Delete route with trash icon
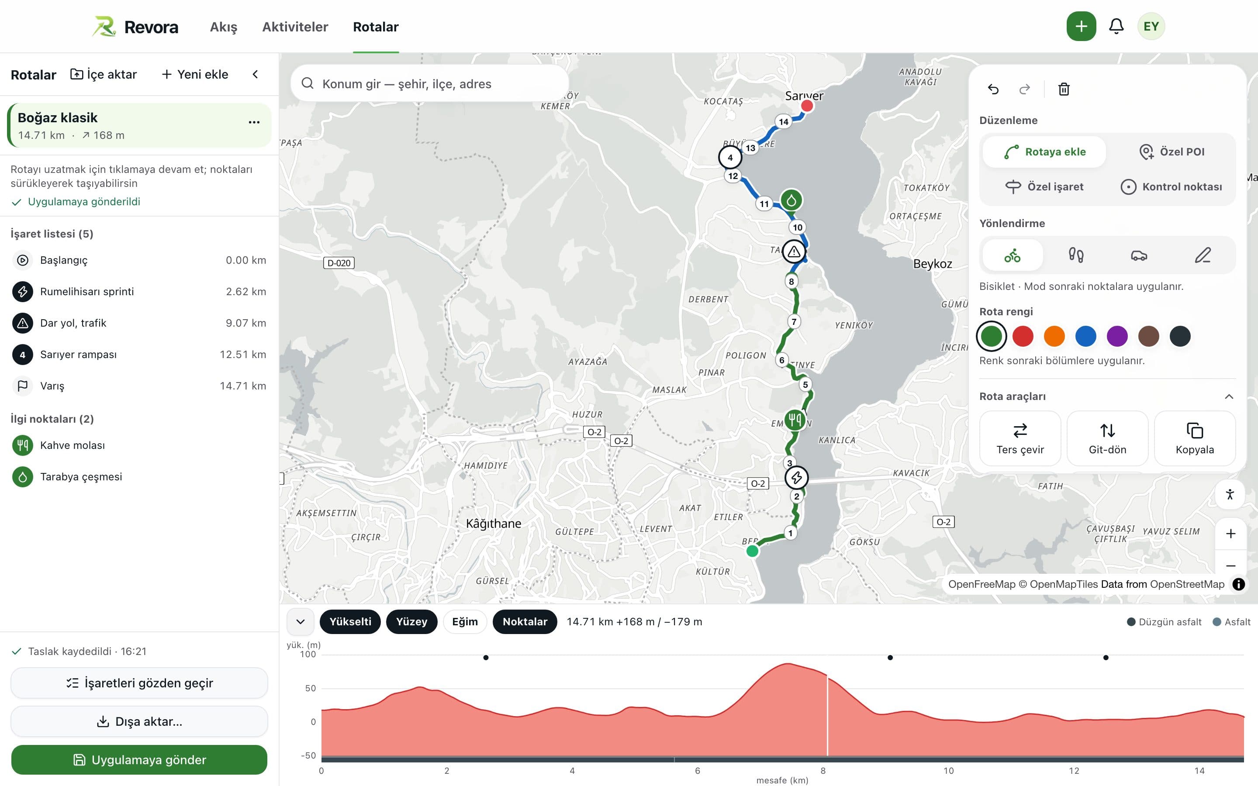 click(1064, 90)
